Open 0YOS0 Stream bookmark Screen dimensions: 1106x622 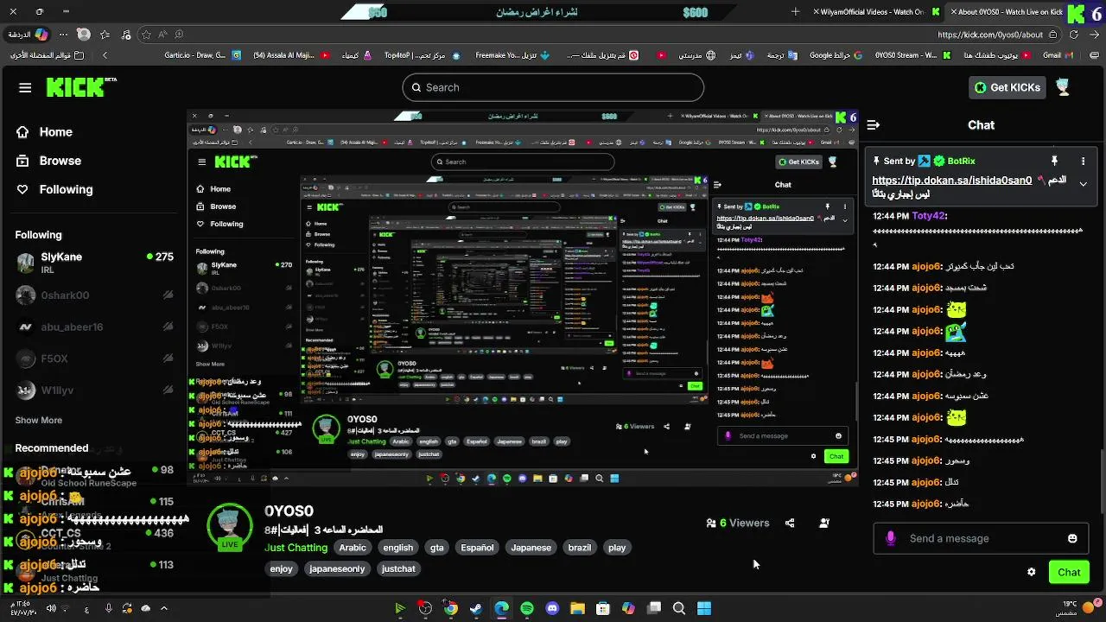tap(912, 55)
